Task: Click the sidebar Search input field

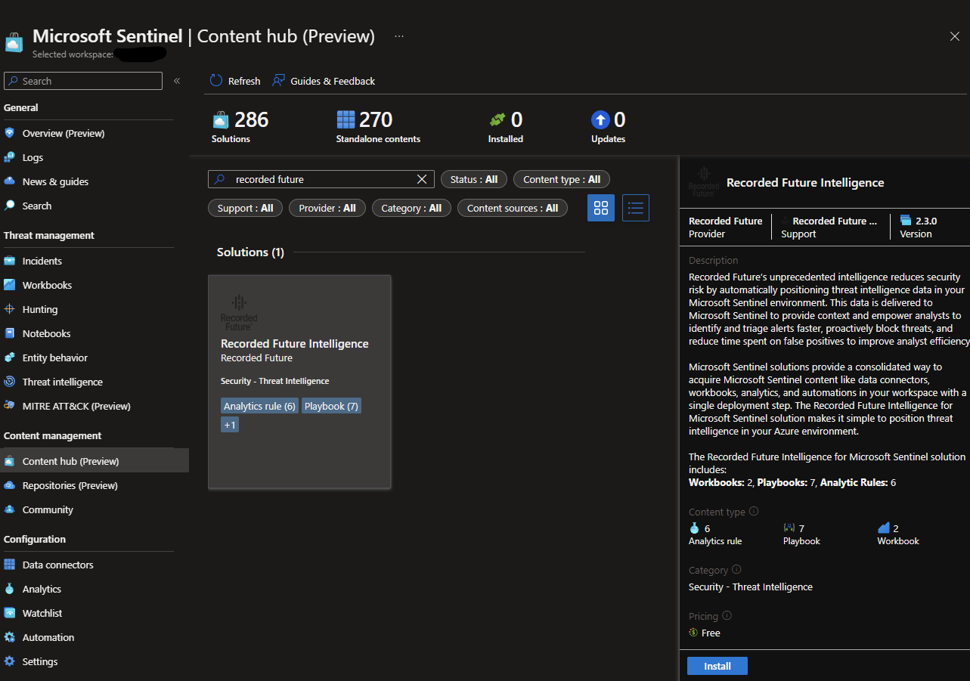Action: coord(83,81)
